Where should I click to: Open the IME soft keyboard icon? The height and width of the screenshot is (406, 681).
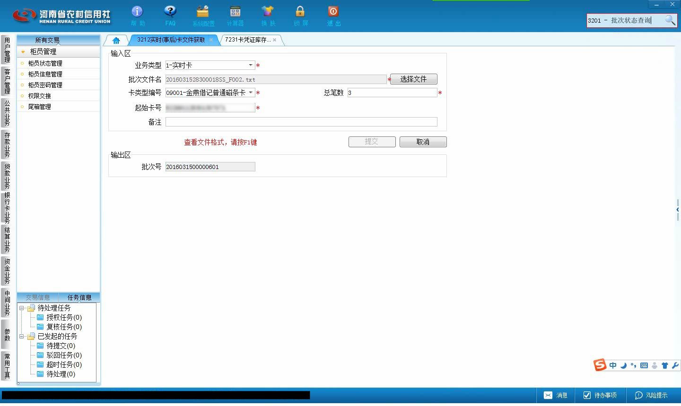(644, 365)
